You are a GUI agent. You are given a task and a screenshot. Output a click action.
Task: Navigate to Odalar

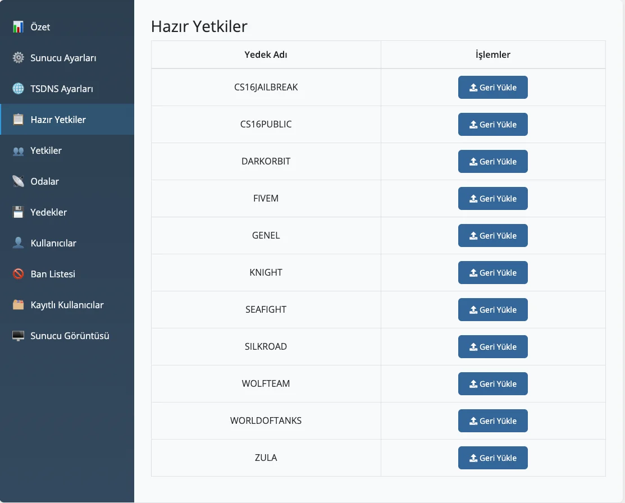pos(67,181)
